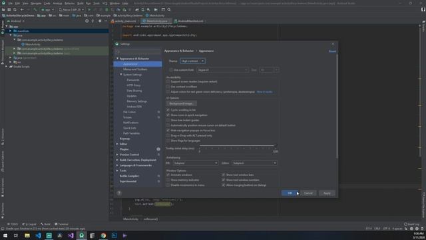The width and height of the screenshot is (426, 240).
Task: Click the Settings search field
Action: coord(138,51)
